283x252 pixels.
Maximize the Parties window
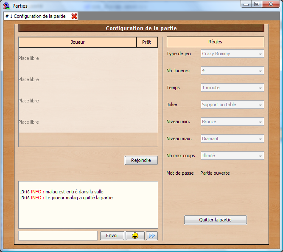click(x=257, y=4)
